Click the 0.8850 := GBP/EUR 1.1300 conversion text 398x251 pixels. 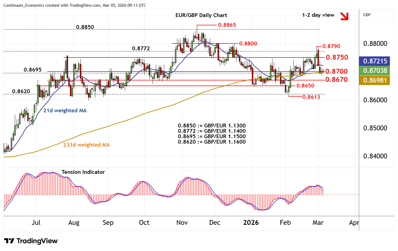[x=212, y=125]
